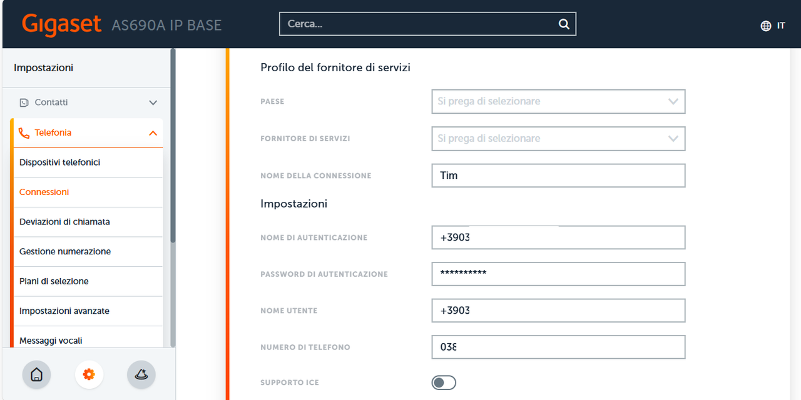Open Dispositivi telefonici menu item

(x=88, y=162)
